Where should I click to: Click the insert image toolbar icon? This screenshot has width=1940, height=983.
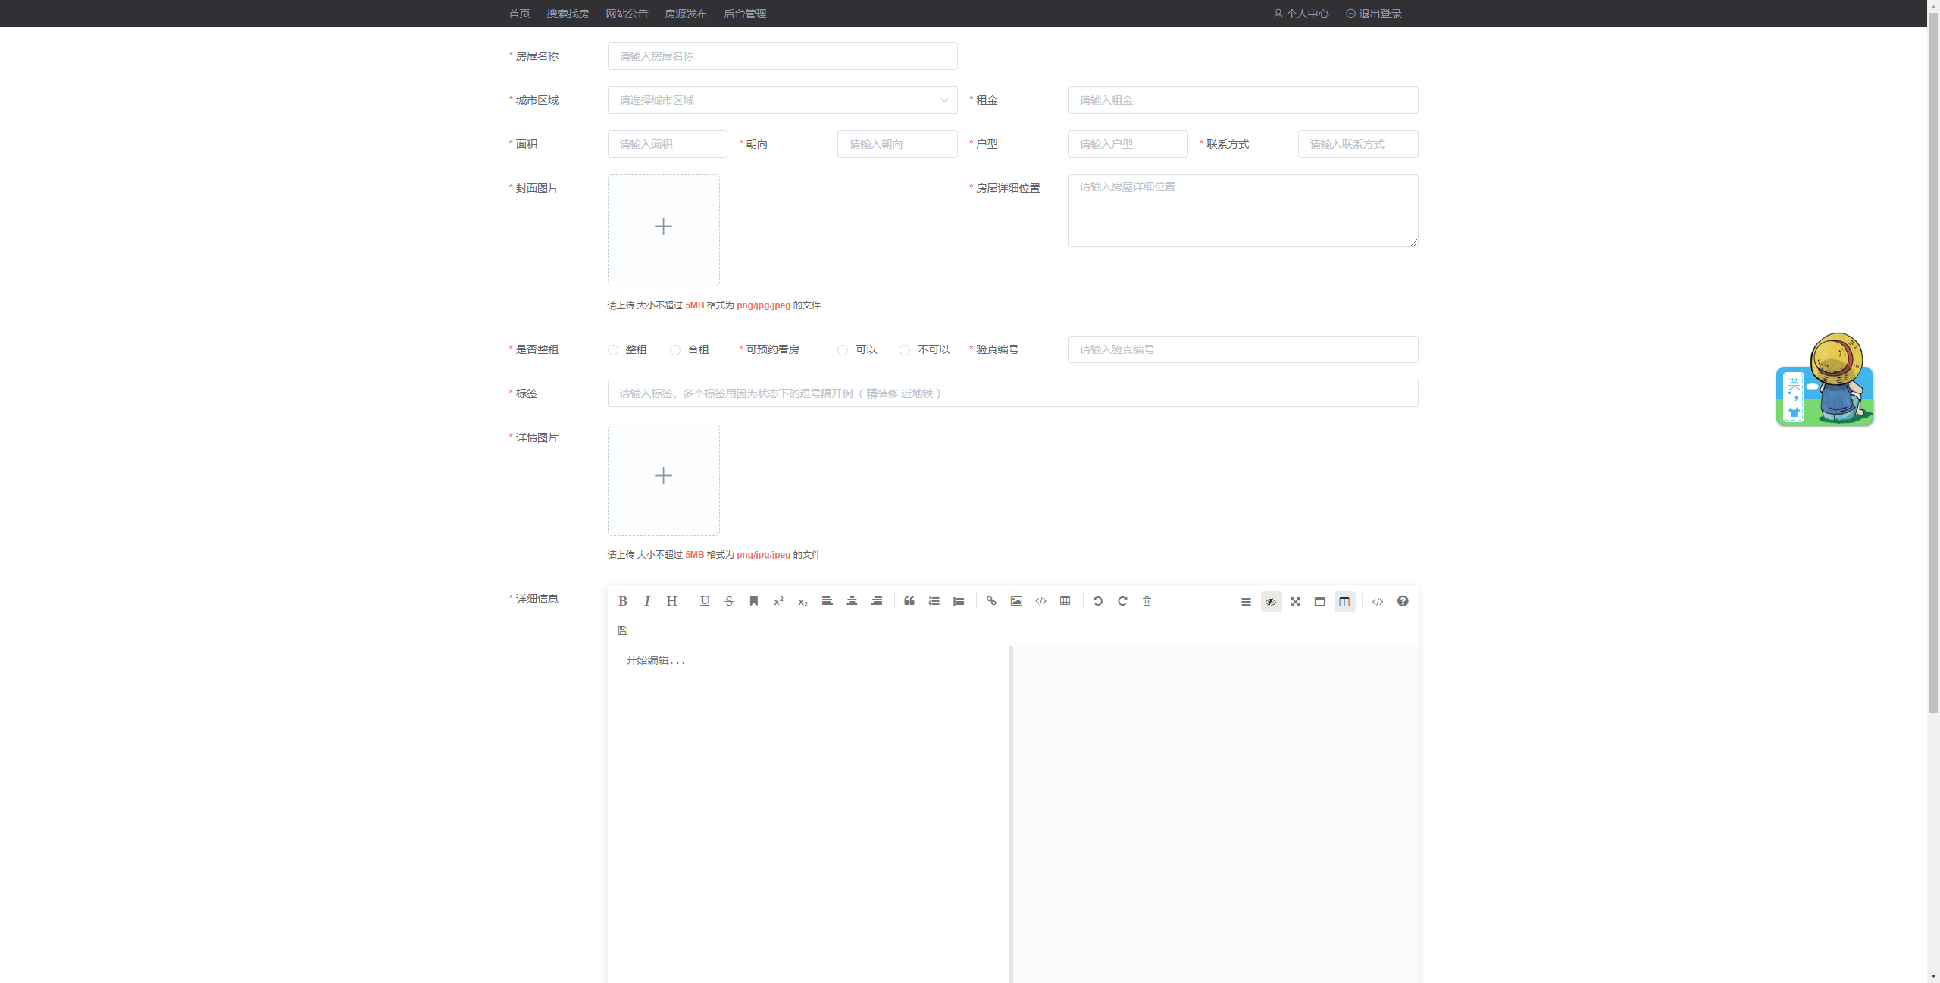[1016, 601]
